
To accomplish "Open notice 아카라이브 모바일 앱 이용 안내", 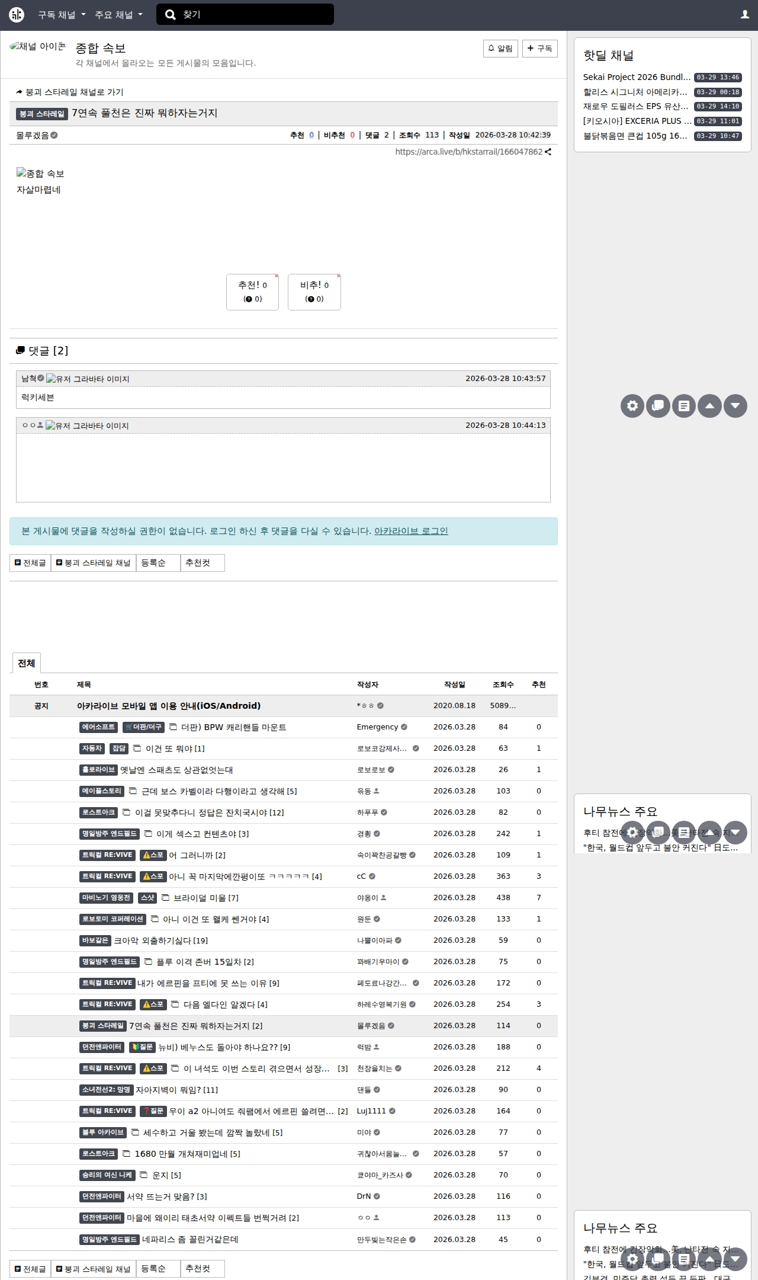I will pyautogui.click(x=169, y=706).
